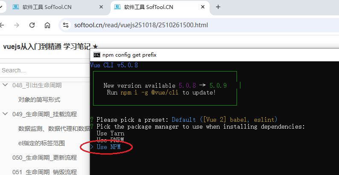This screenshot has width=339, height=175.
Task: Click the softool.cn address bar URL
Action: tap(141, 25)
